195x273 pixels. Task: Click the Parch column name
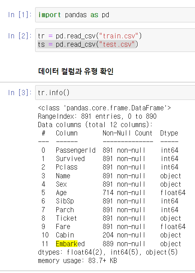point(65,210)
